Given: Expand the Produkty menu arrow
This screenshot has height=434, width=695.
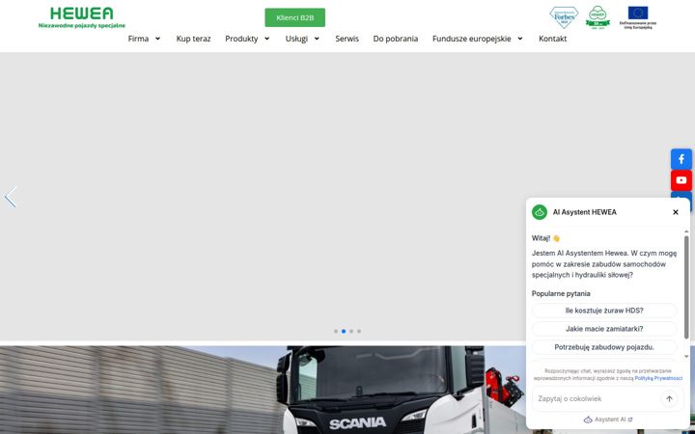Looking at the screenshot, I should (x=266, y=39).
